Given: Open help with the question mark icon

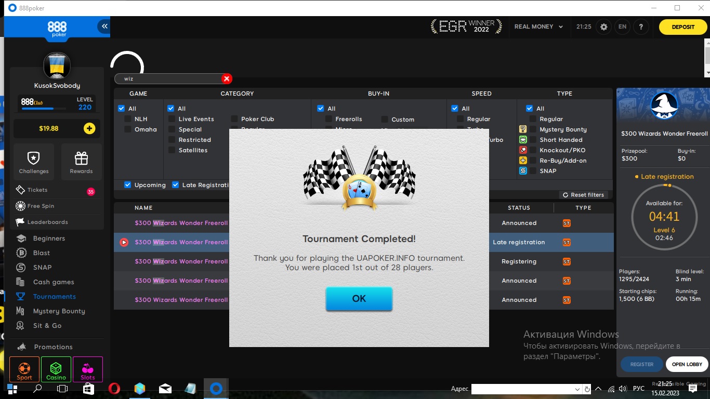Looking at the screenshot, I should pos(641,27).
